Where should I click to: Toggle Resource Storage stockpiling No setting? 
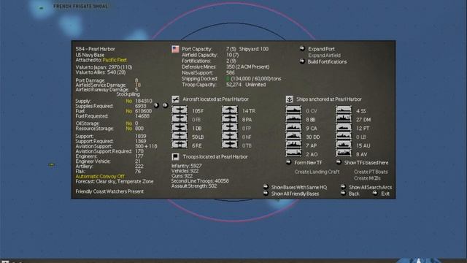click(128, 129)
